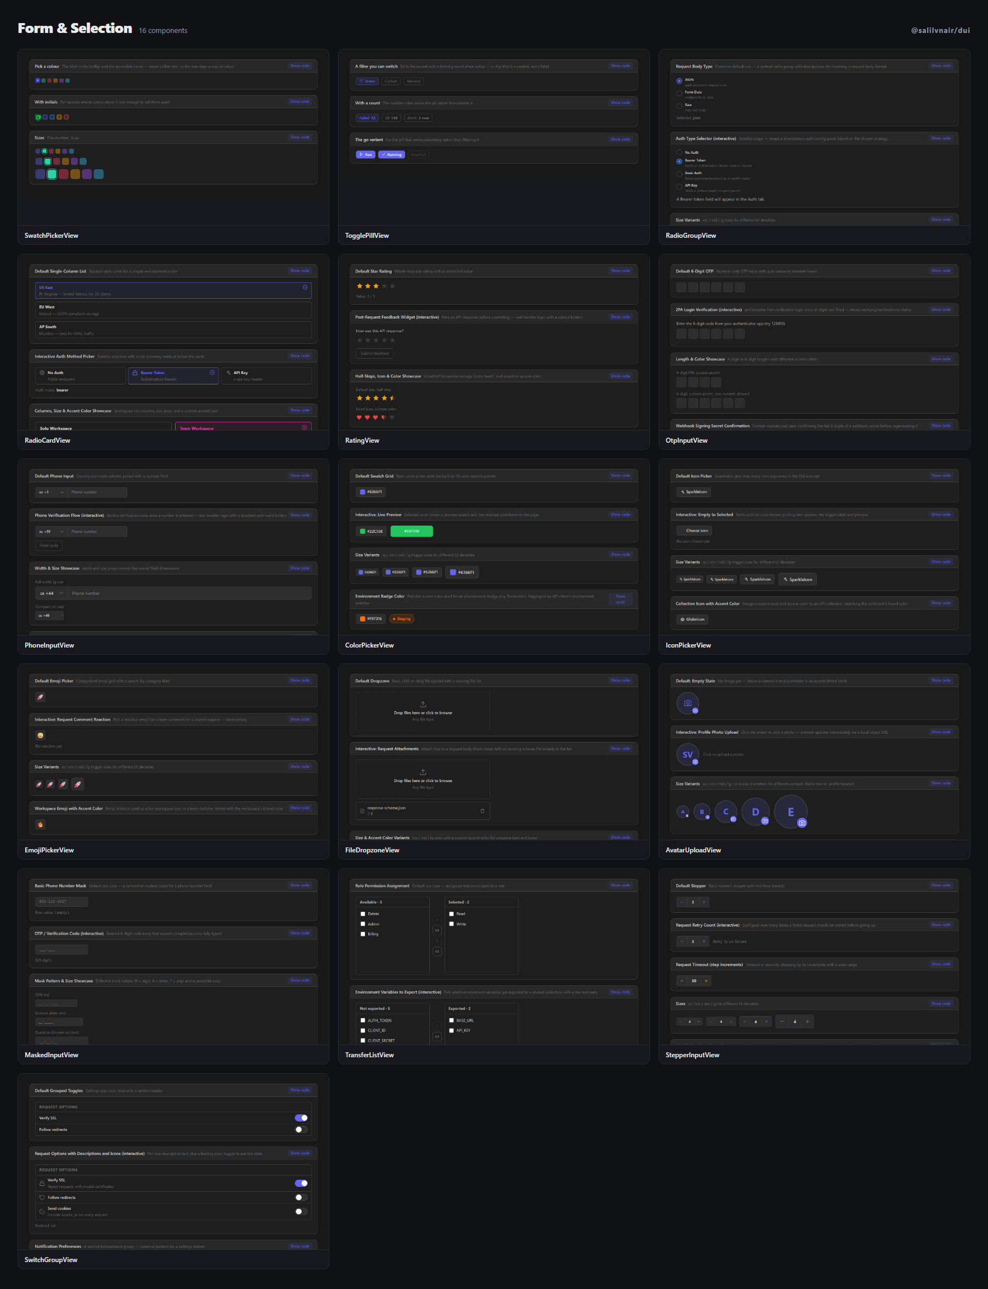The height and width of the screenshot is (1289, 988).
Task: Decrease the Default Stepper with the minus icon
Action: [x=682, y=902]
